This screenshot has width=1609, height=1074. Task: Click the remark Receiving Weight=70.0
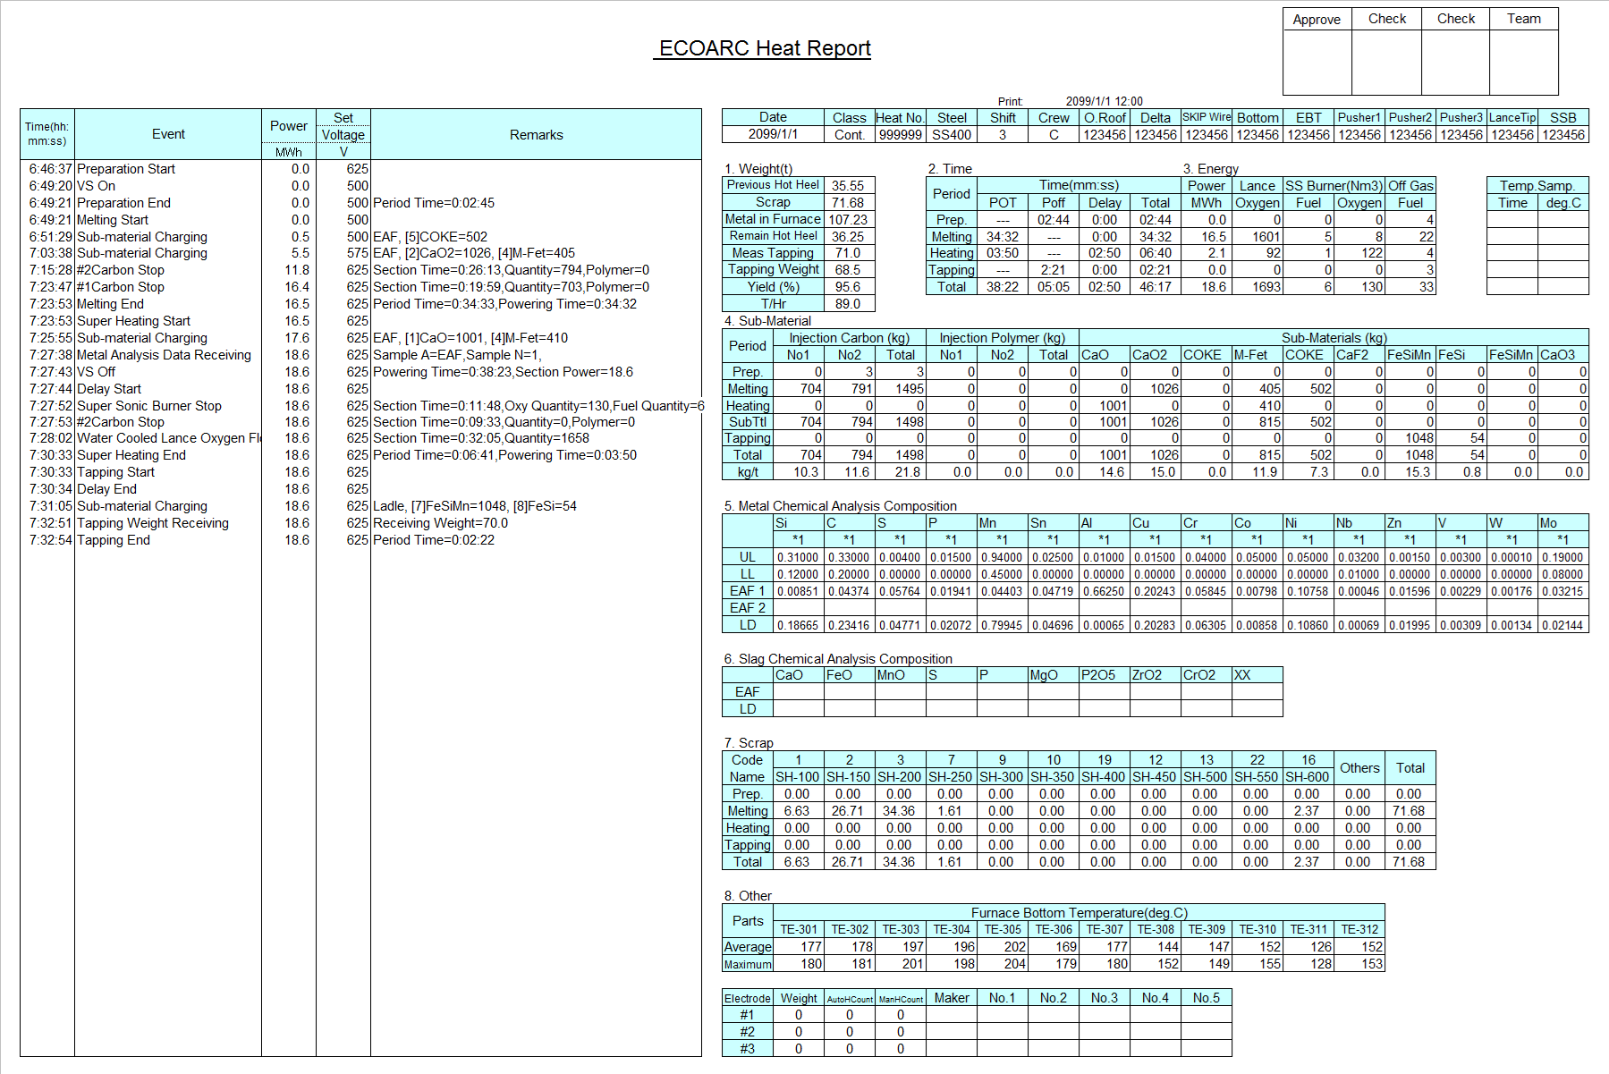tap(440, 522)
